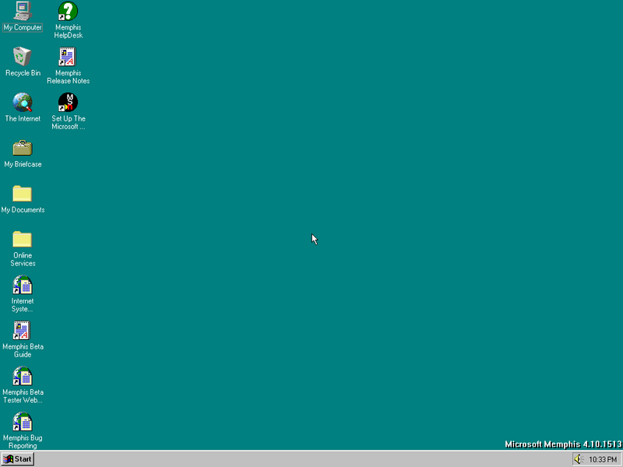623x467 pixels.
Task: Click the 10:33 PM taskbar clock
Action: click(x=602, y=459)
